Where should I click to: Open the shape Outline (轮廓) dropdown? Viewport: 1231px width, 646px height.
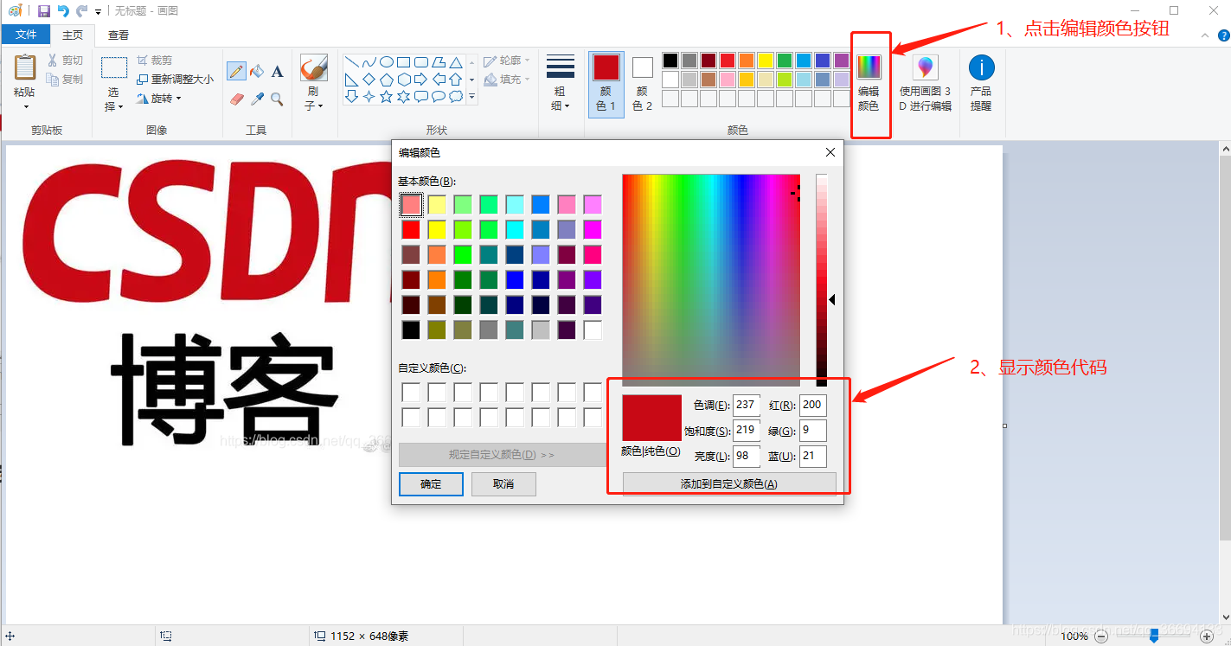pos(506,61)
